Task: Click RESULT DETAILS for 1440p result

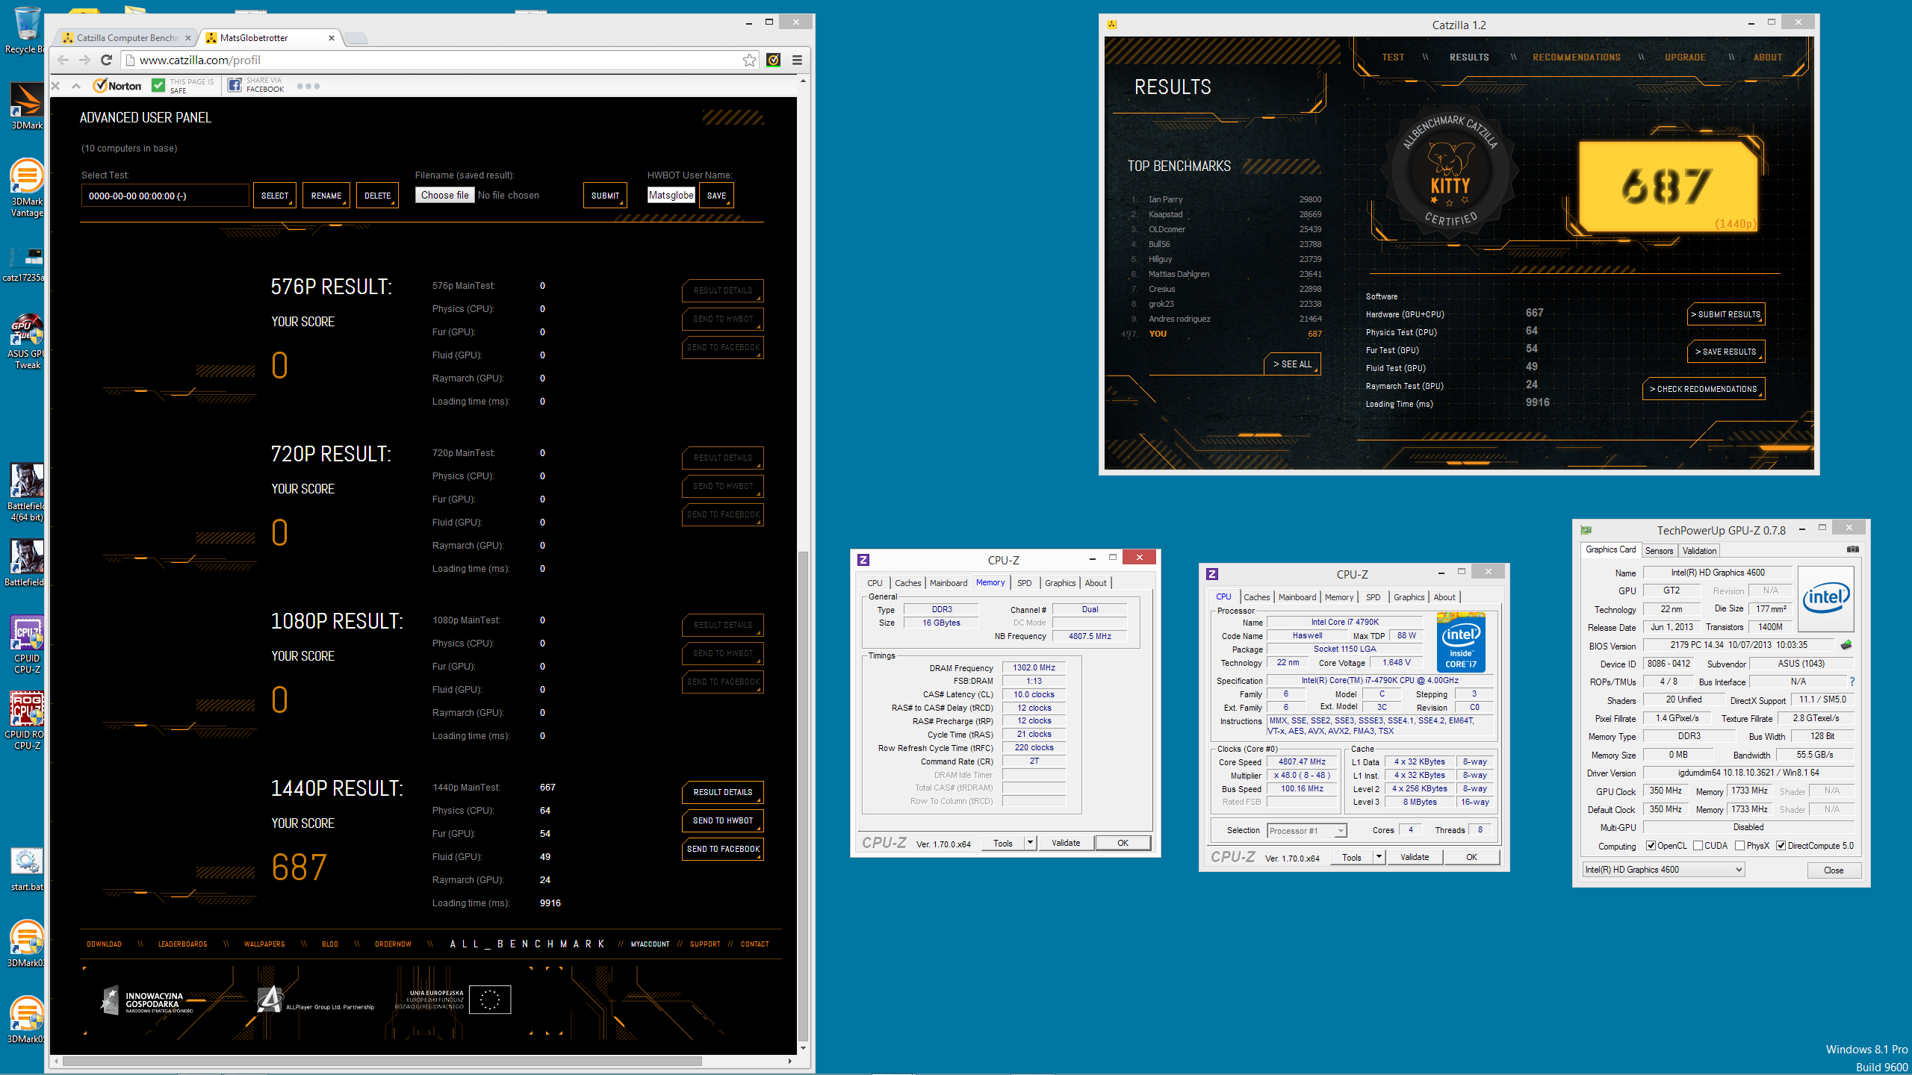Action: click(723, 792)
